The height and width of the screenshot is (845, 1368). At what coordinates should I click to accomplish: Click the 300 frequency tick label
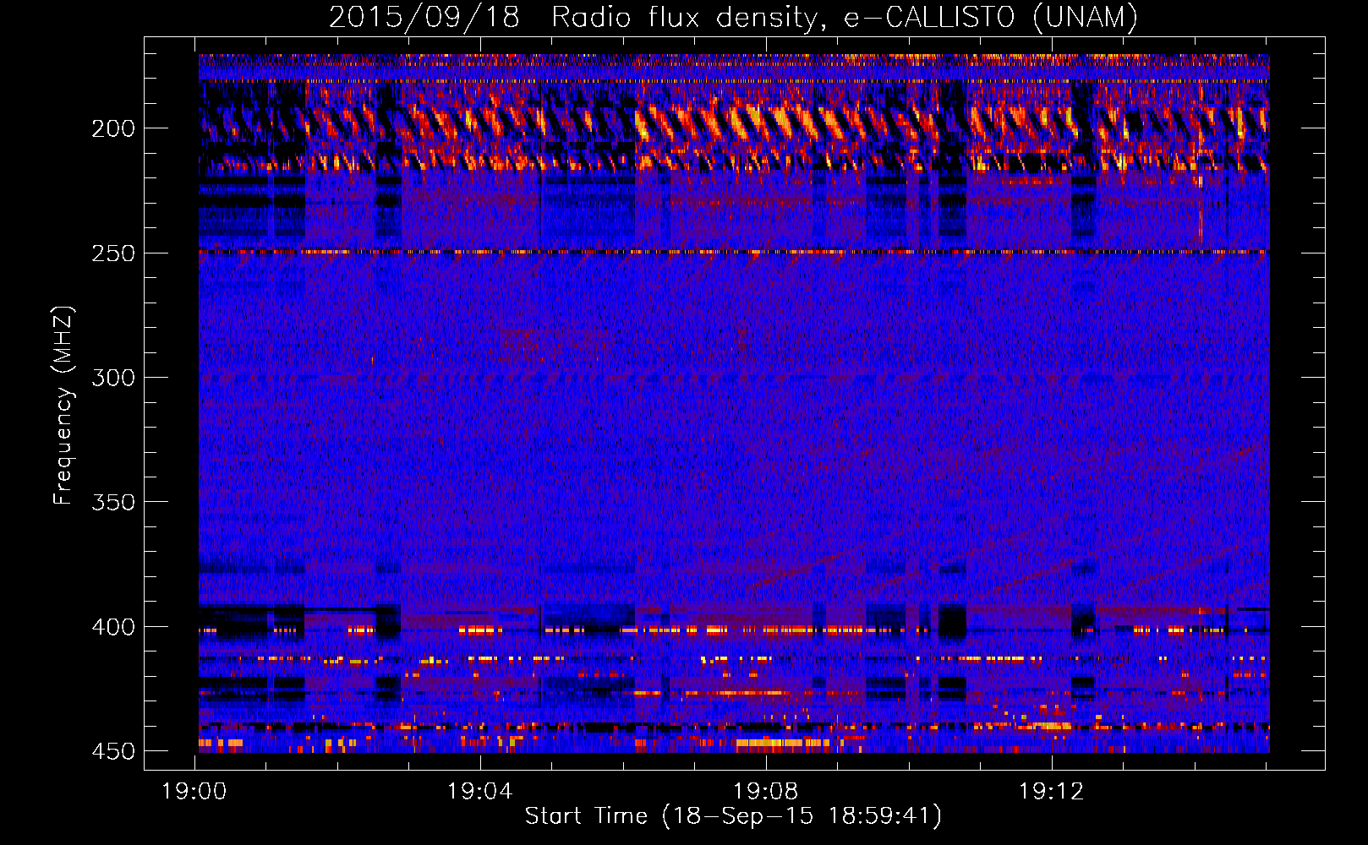(112, 378)
